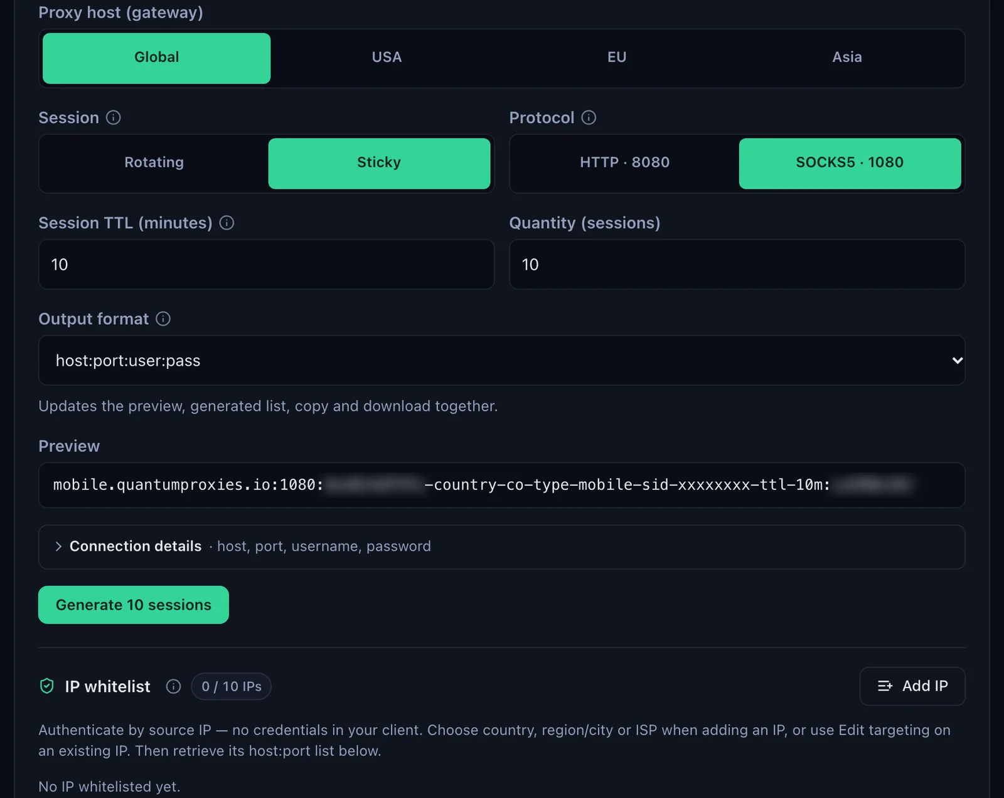The image size is (1004, 798).
Task: Select HTTP · 8080 protocol
Action: (625, 163)
